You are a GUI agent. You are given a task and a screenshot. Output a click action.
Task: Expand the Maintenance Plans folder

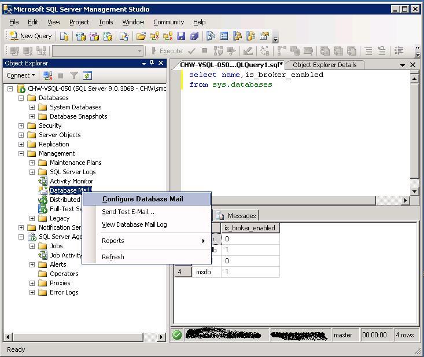[32, 163]
